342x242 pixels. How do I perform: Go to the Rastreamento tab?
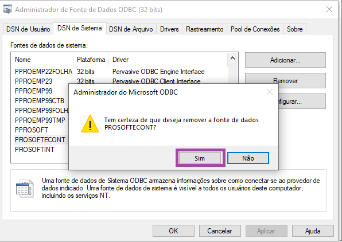[x=205, y=29]
